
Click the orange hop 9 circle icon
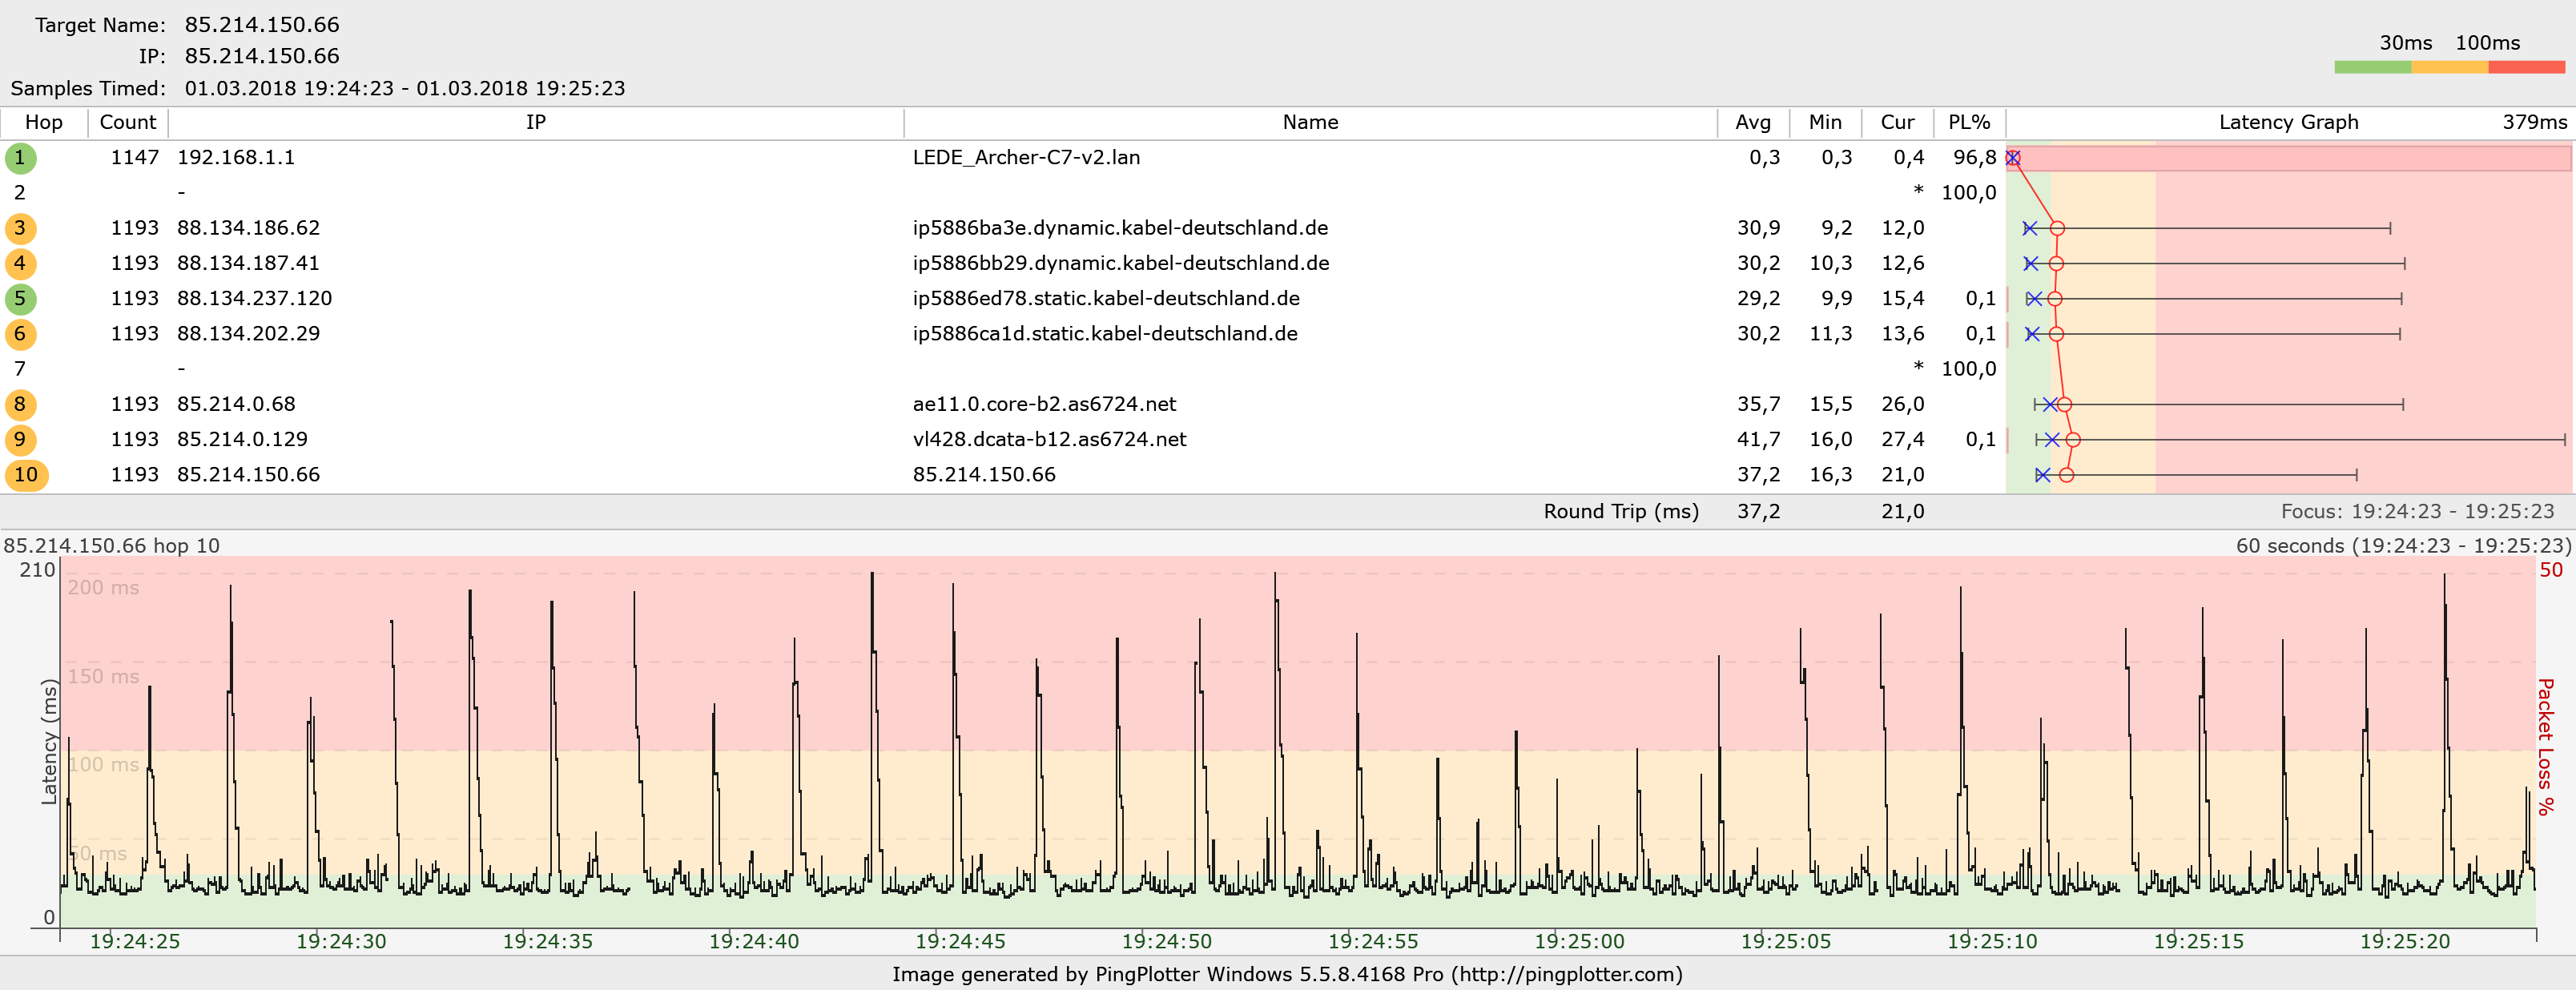pyautogui.click(x=20, y=440)
